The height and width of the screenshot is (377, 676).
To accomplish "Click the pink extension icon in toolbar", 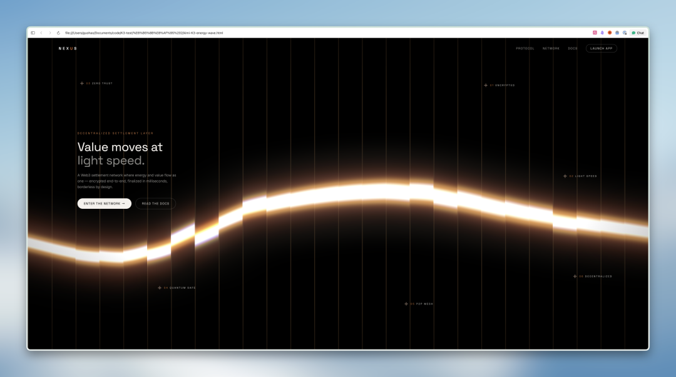I will [595, 33].
